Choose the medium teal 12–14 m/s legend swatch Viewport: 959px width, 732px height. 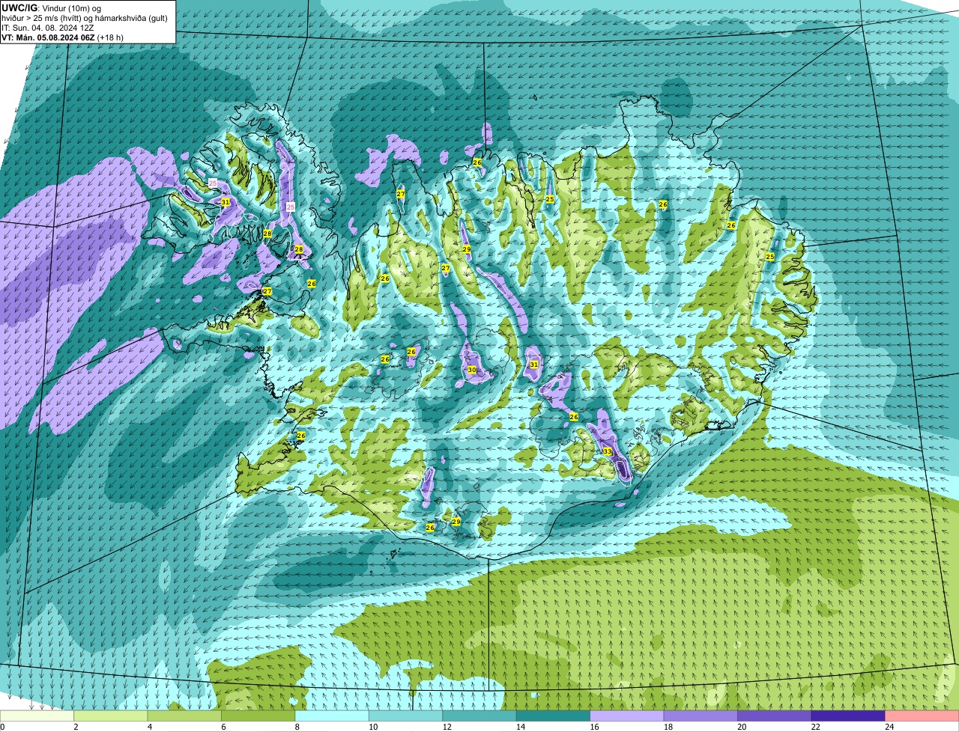tap(480, 716)
